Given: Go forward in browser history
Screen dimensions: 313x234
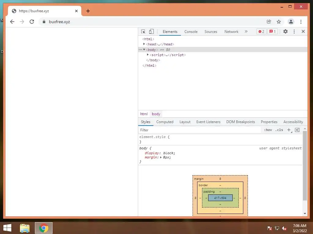Looking at the screenshot, I should [x=22, y=22].
